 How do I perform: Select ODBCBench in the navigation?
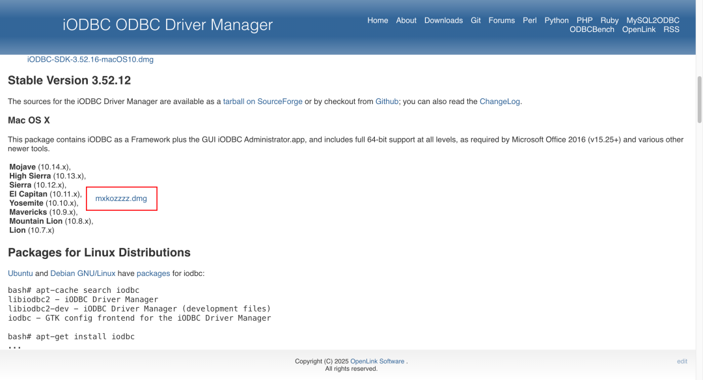[592, 29]
